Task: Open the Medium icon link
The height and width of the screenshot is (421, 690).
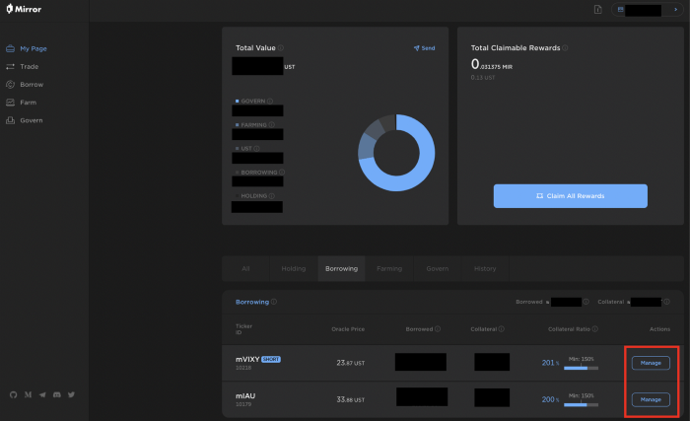Action: pos(28,394)
